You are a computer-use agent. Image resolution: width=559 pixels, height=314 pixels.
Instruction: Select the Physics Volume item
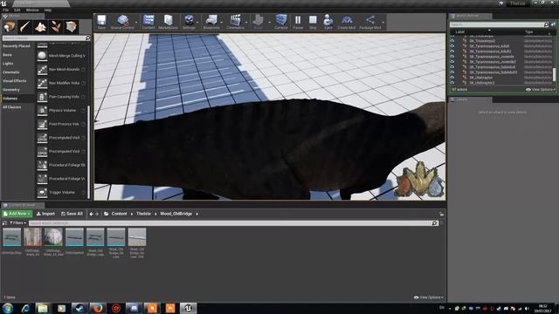click(61, 111)
